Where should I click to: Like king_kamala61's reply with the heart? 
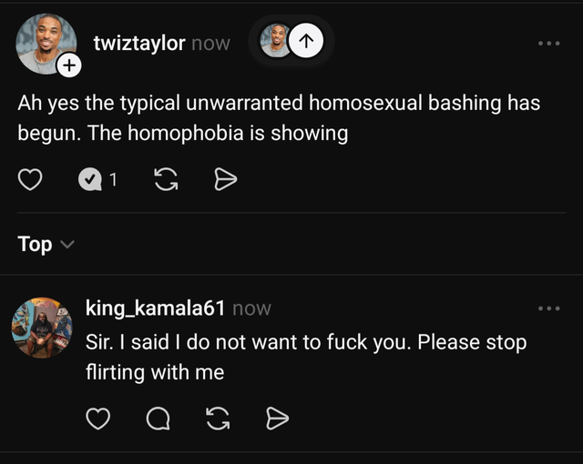pos(98,418)
